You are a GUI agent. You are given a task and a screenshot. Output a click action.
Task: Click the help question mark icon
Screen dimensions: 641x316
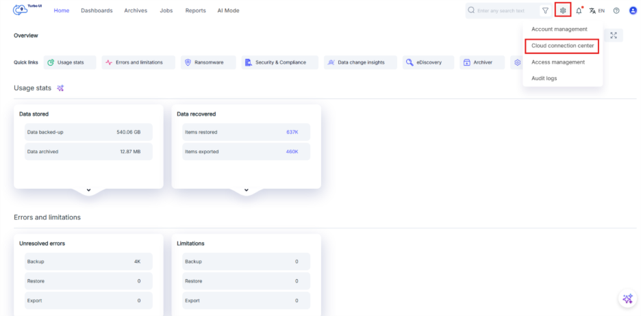coord(616,11)
